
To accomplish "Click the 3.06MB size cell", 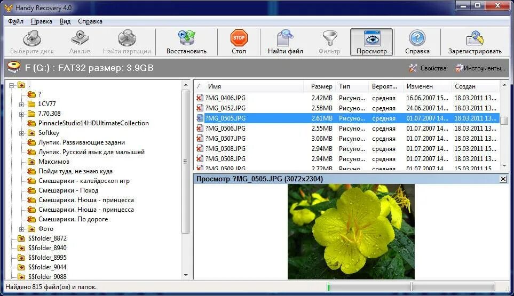I will (322, 139).
